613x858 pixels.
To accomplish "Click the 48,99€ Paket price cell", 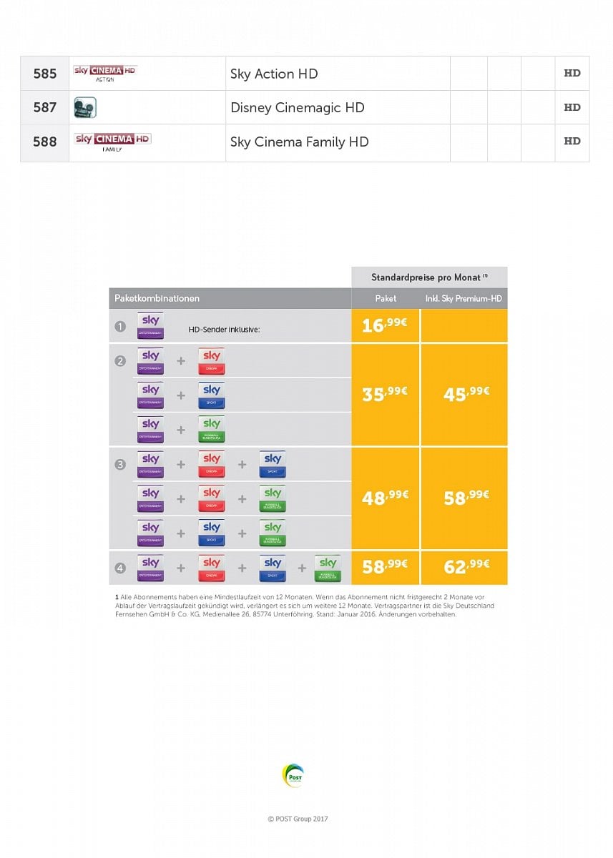I will (x=386, y=498).
